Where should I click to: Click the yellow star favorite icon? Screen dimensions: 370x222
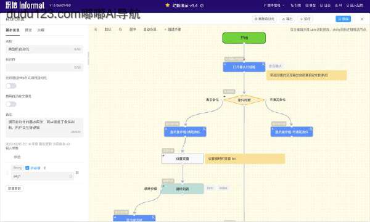coord(167,5)
